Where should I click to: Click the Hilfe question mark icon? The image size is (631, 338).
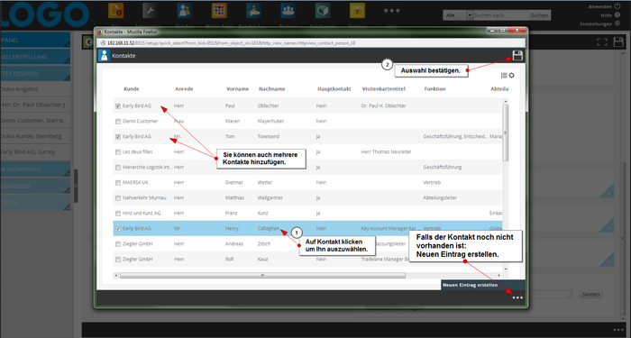point(617,15)
